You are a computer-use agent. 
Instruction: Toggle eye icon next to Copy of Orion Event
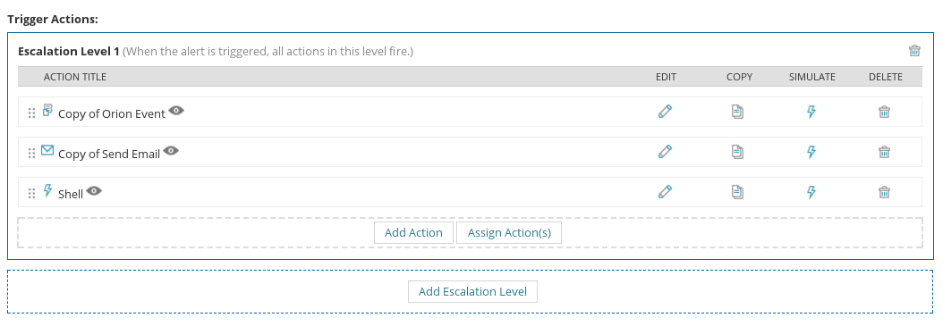(x=176, y=111)
